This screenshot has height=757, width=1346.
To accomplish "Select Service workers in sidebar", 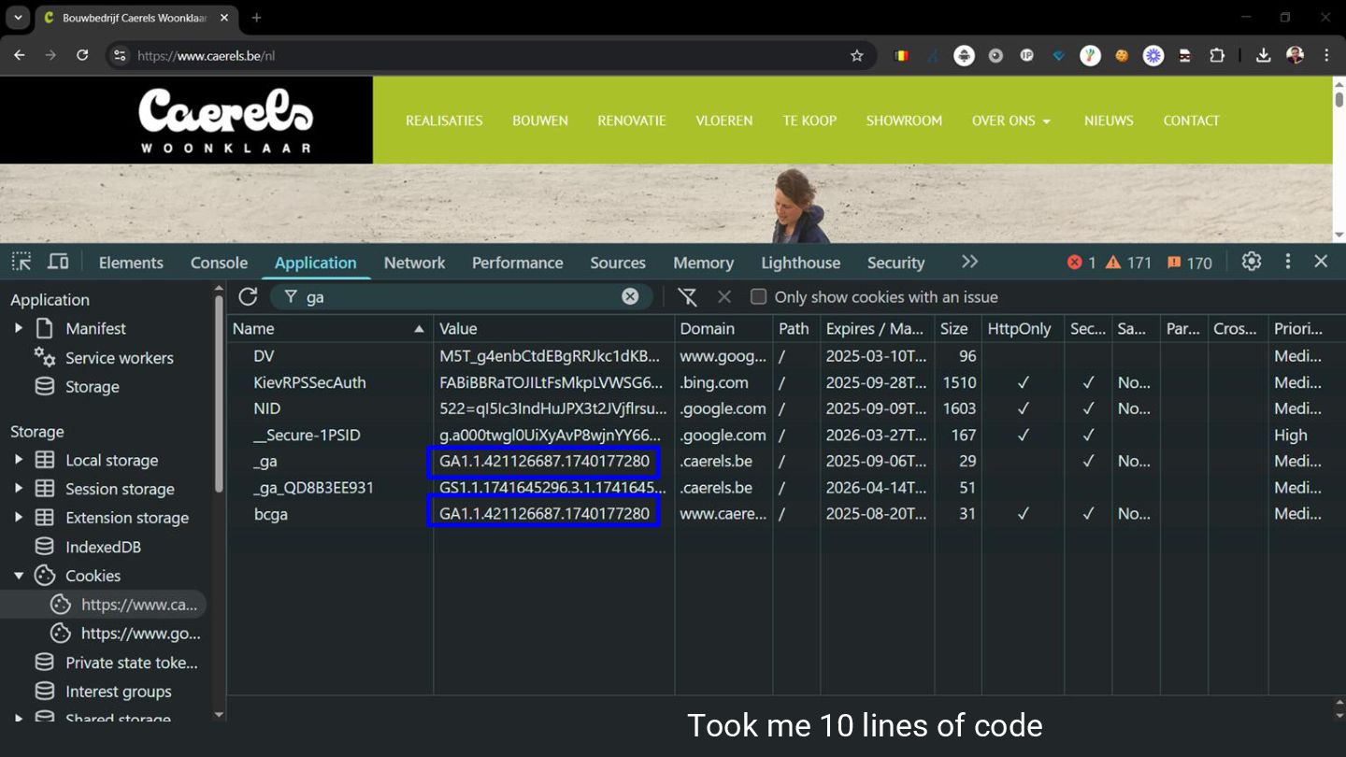I will [119, 358].
